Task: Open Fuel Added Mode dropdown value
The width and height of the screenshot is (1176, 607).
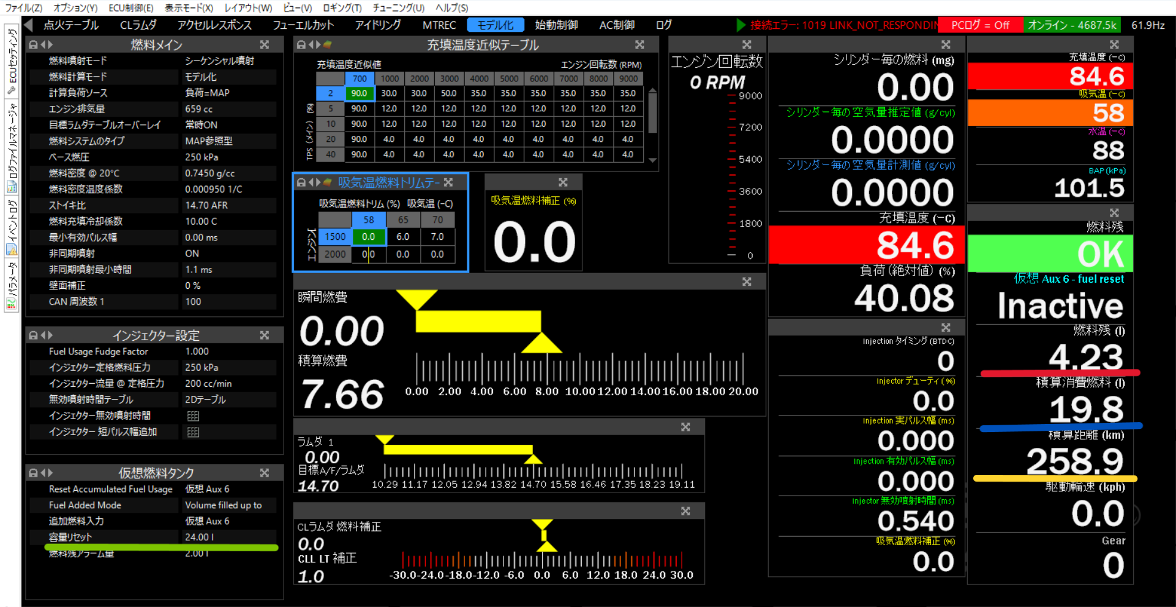Action: 230,505
